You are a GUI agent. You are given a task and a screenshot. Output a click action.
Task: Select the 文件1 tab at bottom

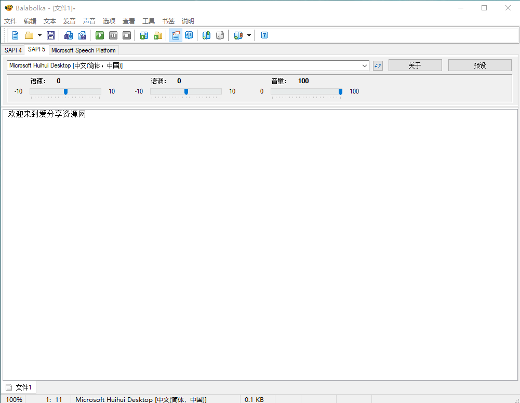click(19, 387)
